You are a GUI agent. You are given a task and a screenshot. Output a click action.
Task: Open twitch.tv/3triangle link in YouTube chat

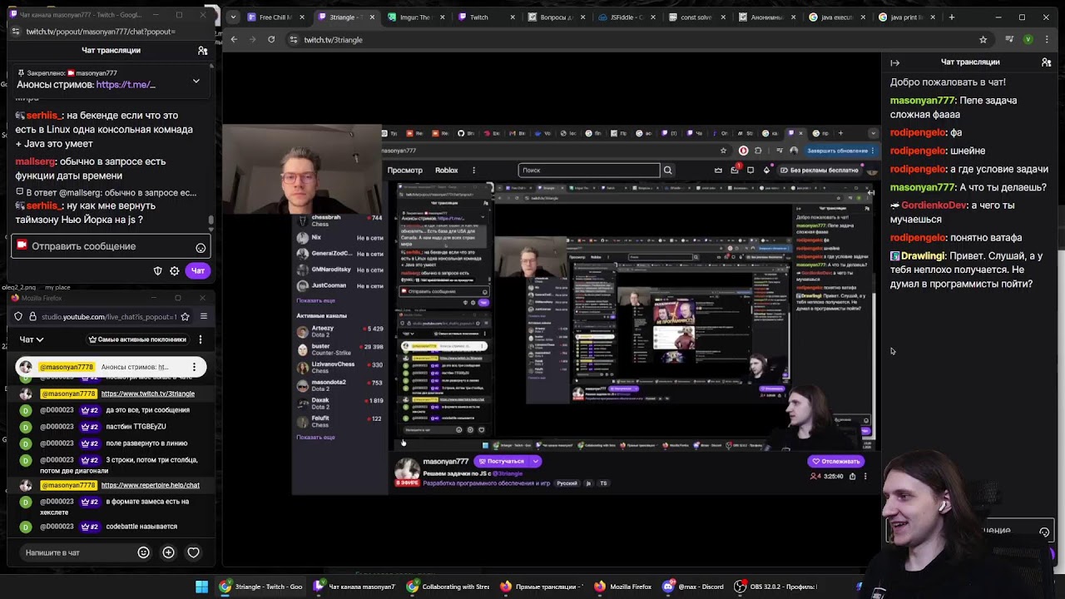click(147, 394)
